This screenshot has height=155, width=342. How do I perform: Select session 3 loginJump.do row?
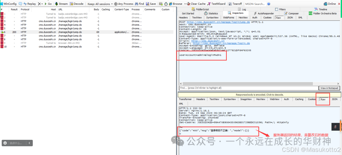[x=87, y=21]
